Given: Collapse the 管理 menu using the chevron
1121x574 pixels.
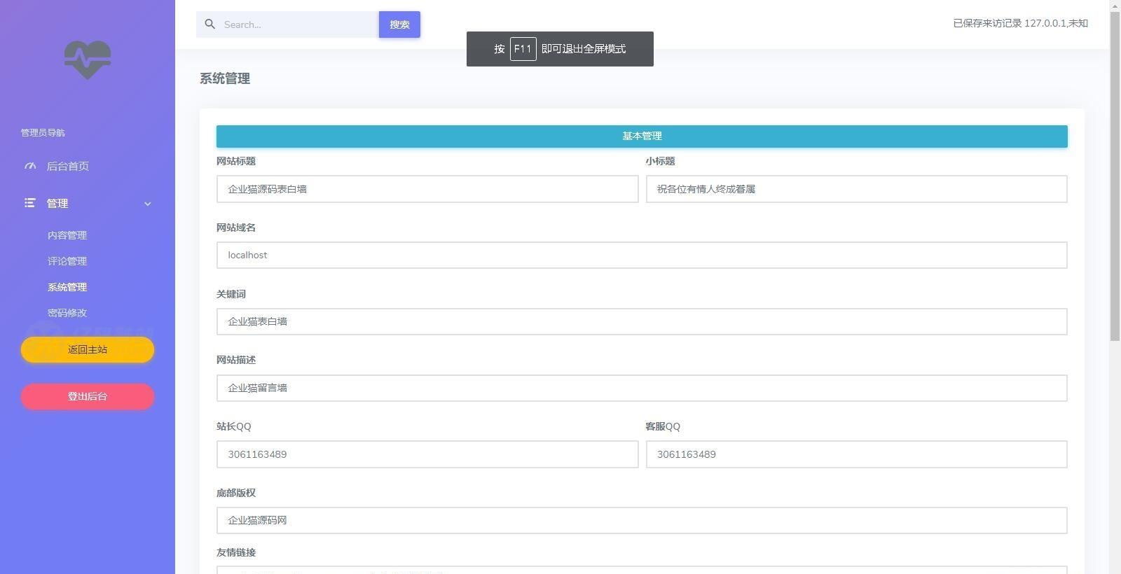Looking at the screenshot, I should [148, 204].
